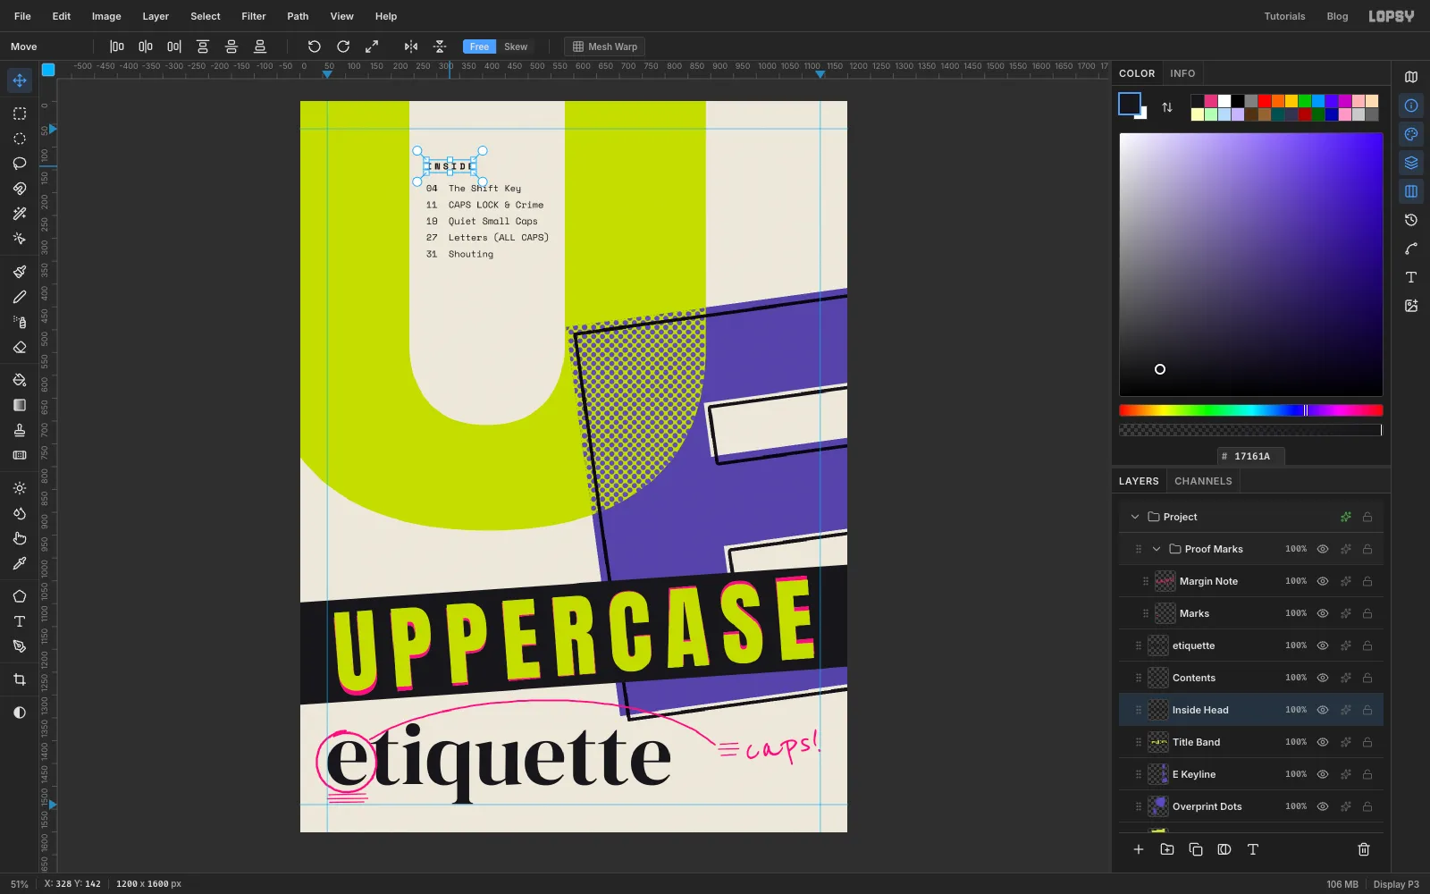The image size is (1430, 894).
Task: Collapse the Project group
Action: click(1135, 517)
